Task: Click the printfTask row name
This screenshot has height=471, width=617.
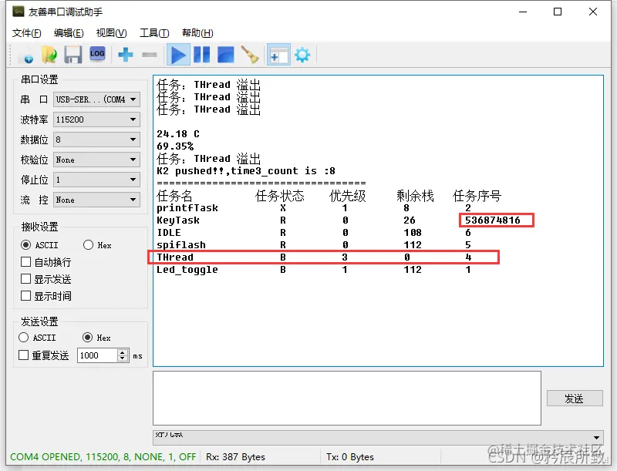Action: coord(187,208)
